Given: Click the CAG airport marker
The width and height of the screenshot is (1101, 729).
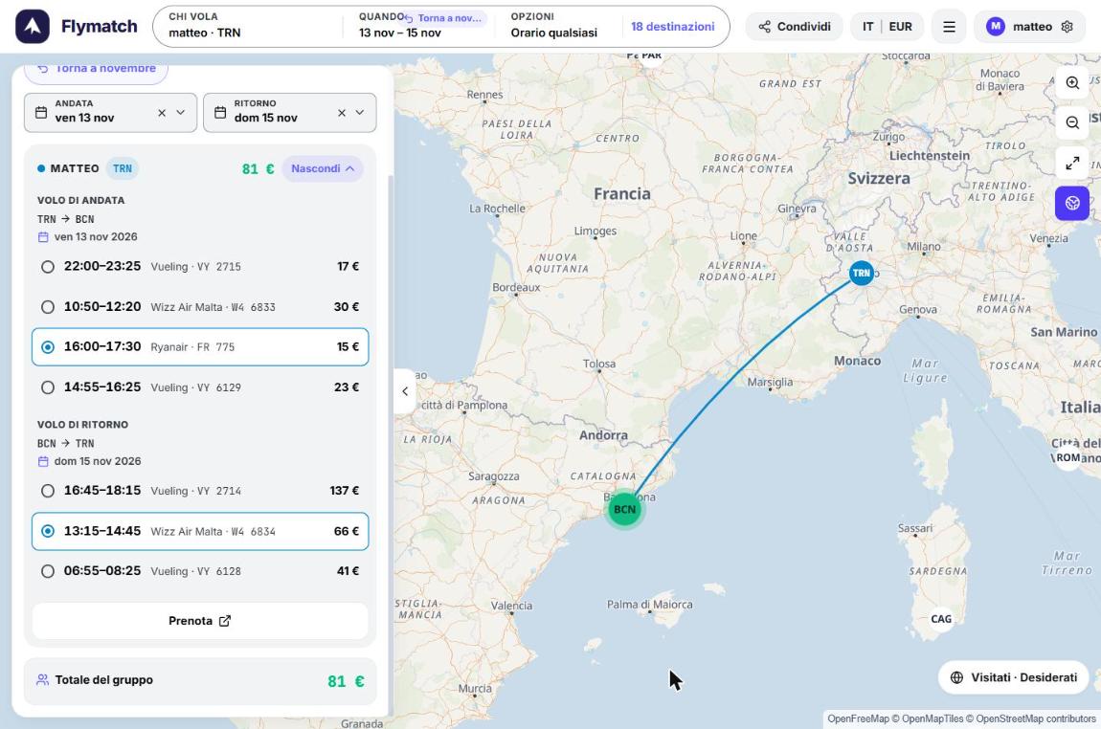Looking at the screenshot, I should (x=941, y=619).
